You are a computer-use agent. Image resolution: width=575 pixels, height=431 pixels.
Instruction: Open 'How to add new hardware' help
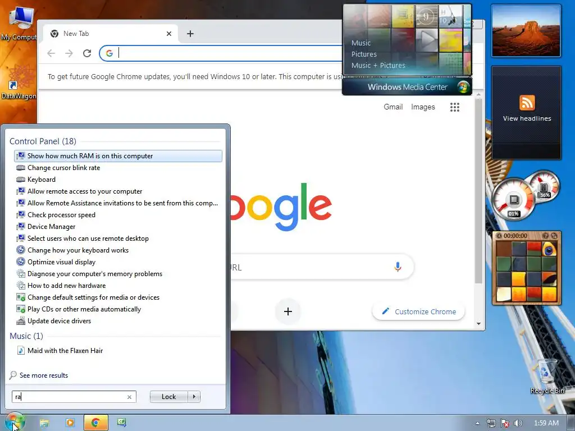click(x=118, y=285)
